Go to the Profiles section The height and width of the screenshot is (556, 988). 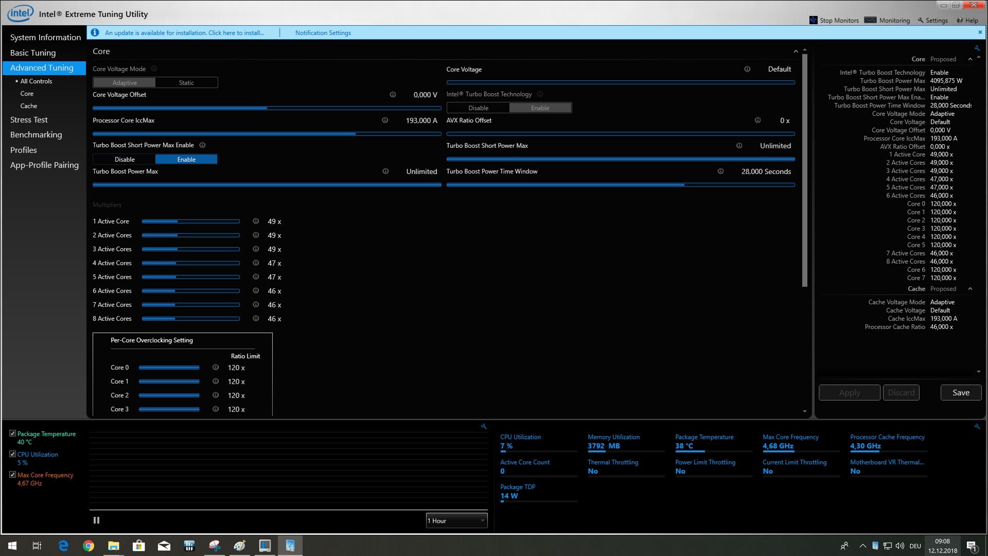pos(24,150)
